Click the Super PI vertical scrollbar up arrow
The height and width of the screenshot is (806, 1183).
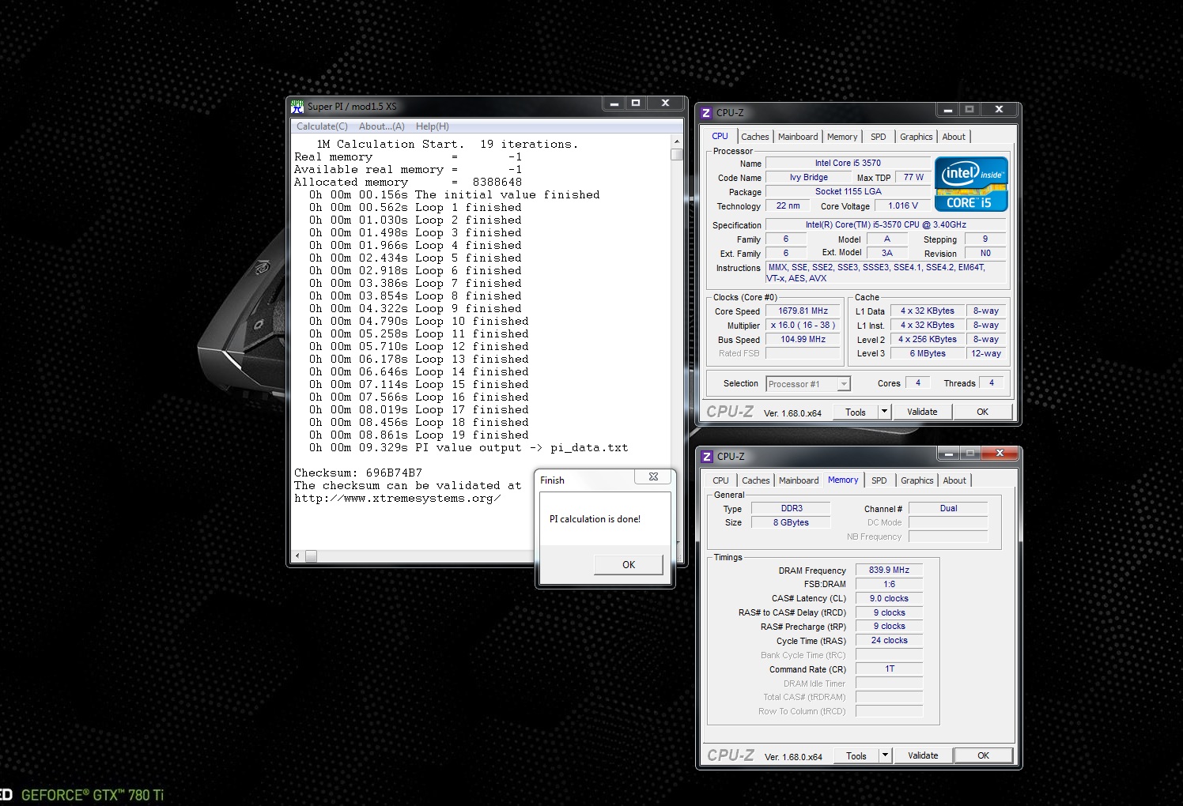pos(677,141)
